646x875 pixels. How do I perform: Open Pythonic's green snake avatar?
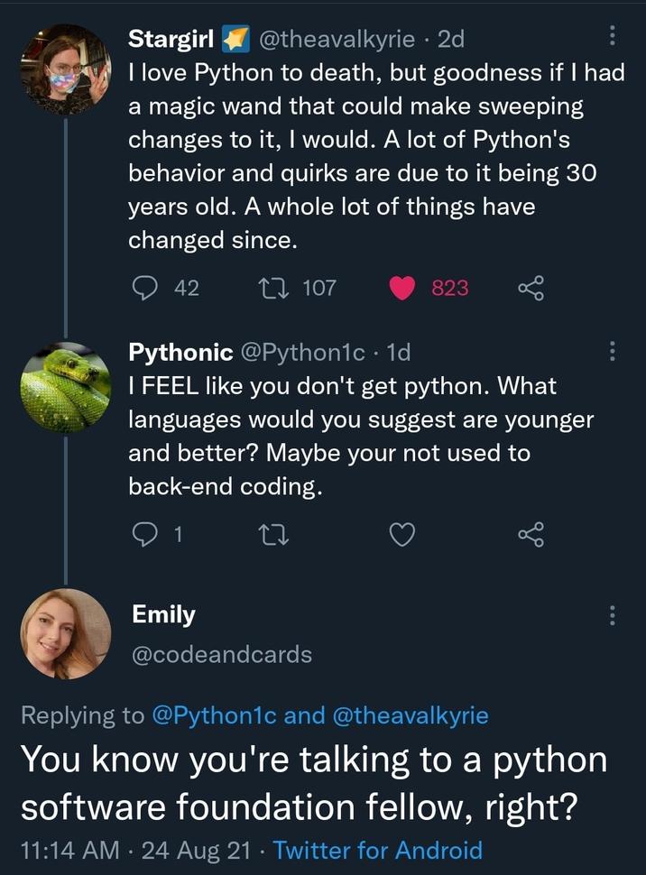[65, 385]
